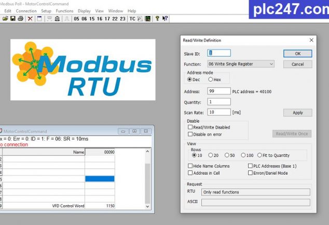Click the pulse waveform toolbar icon
The height and width of the screenshot is (225, 329).
[67, 19]
